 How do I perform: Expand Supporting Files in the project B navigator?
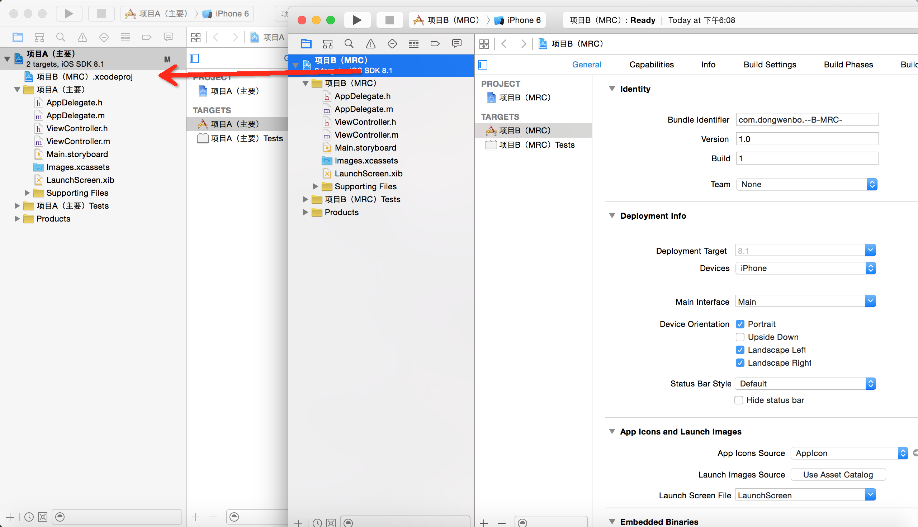coord(315,186)
